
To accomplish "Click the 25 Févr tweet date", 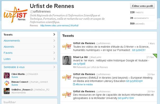I will (151, 75).
